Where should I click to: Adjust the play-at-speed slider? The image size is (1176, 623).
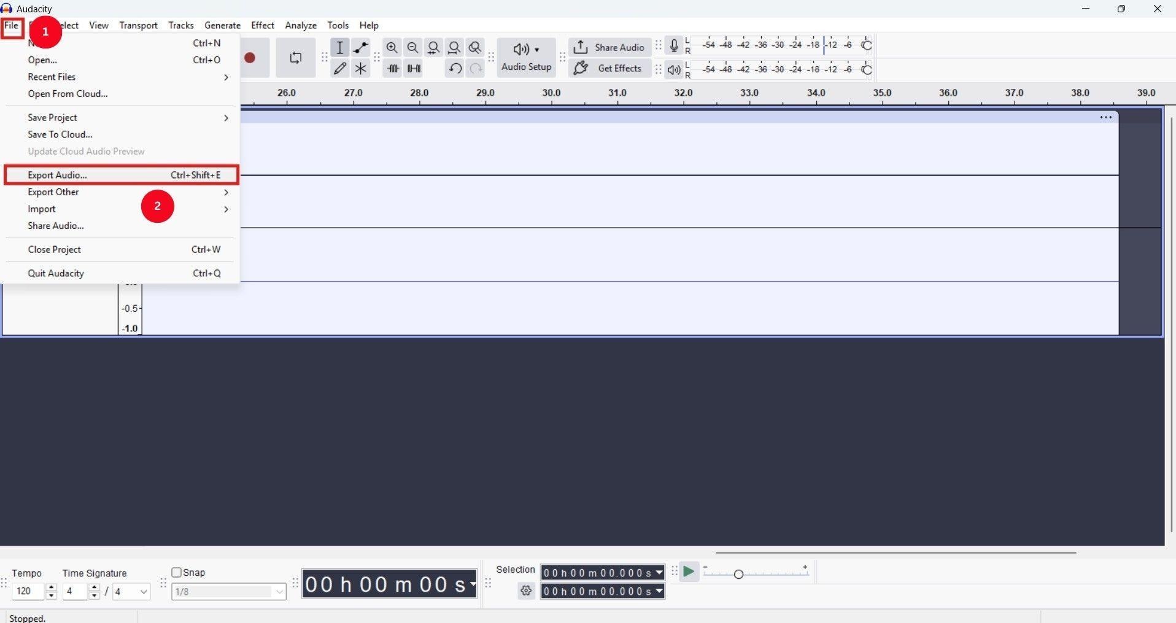738,573
